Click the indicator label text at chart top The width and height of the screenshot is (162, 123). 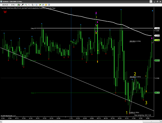coord(28,8)
